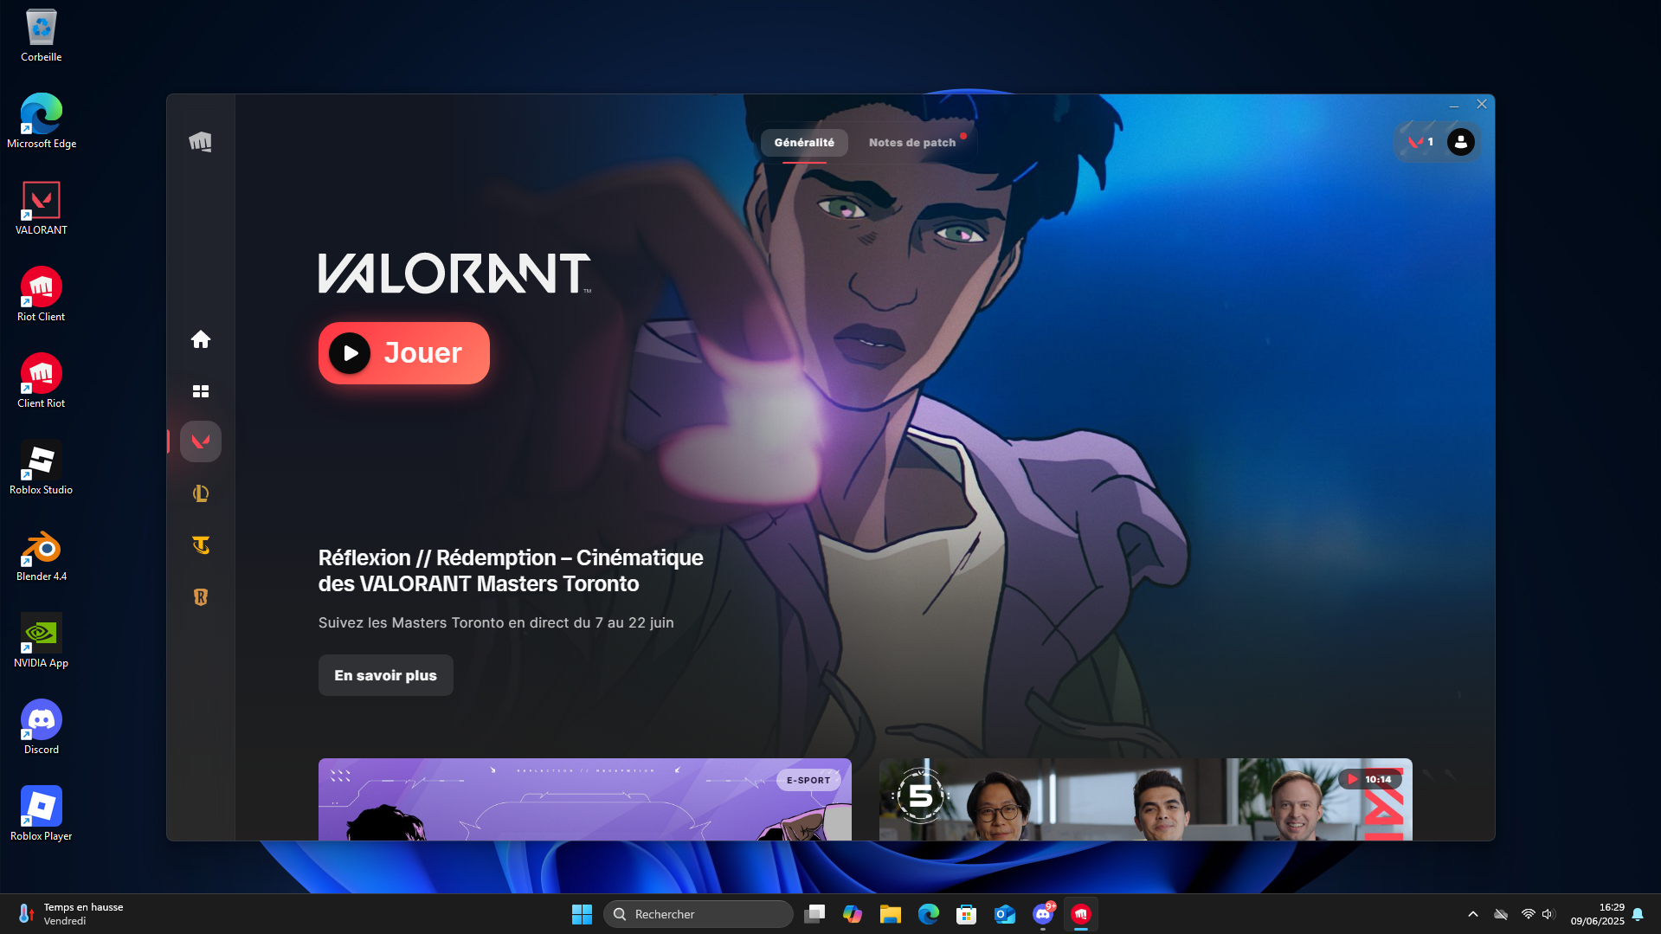
Task: Open Microsoft Store from the taskbar
Action: pos(967,914)
